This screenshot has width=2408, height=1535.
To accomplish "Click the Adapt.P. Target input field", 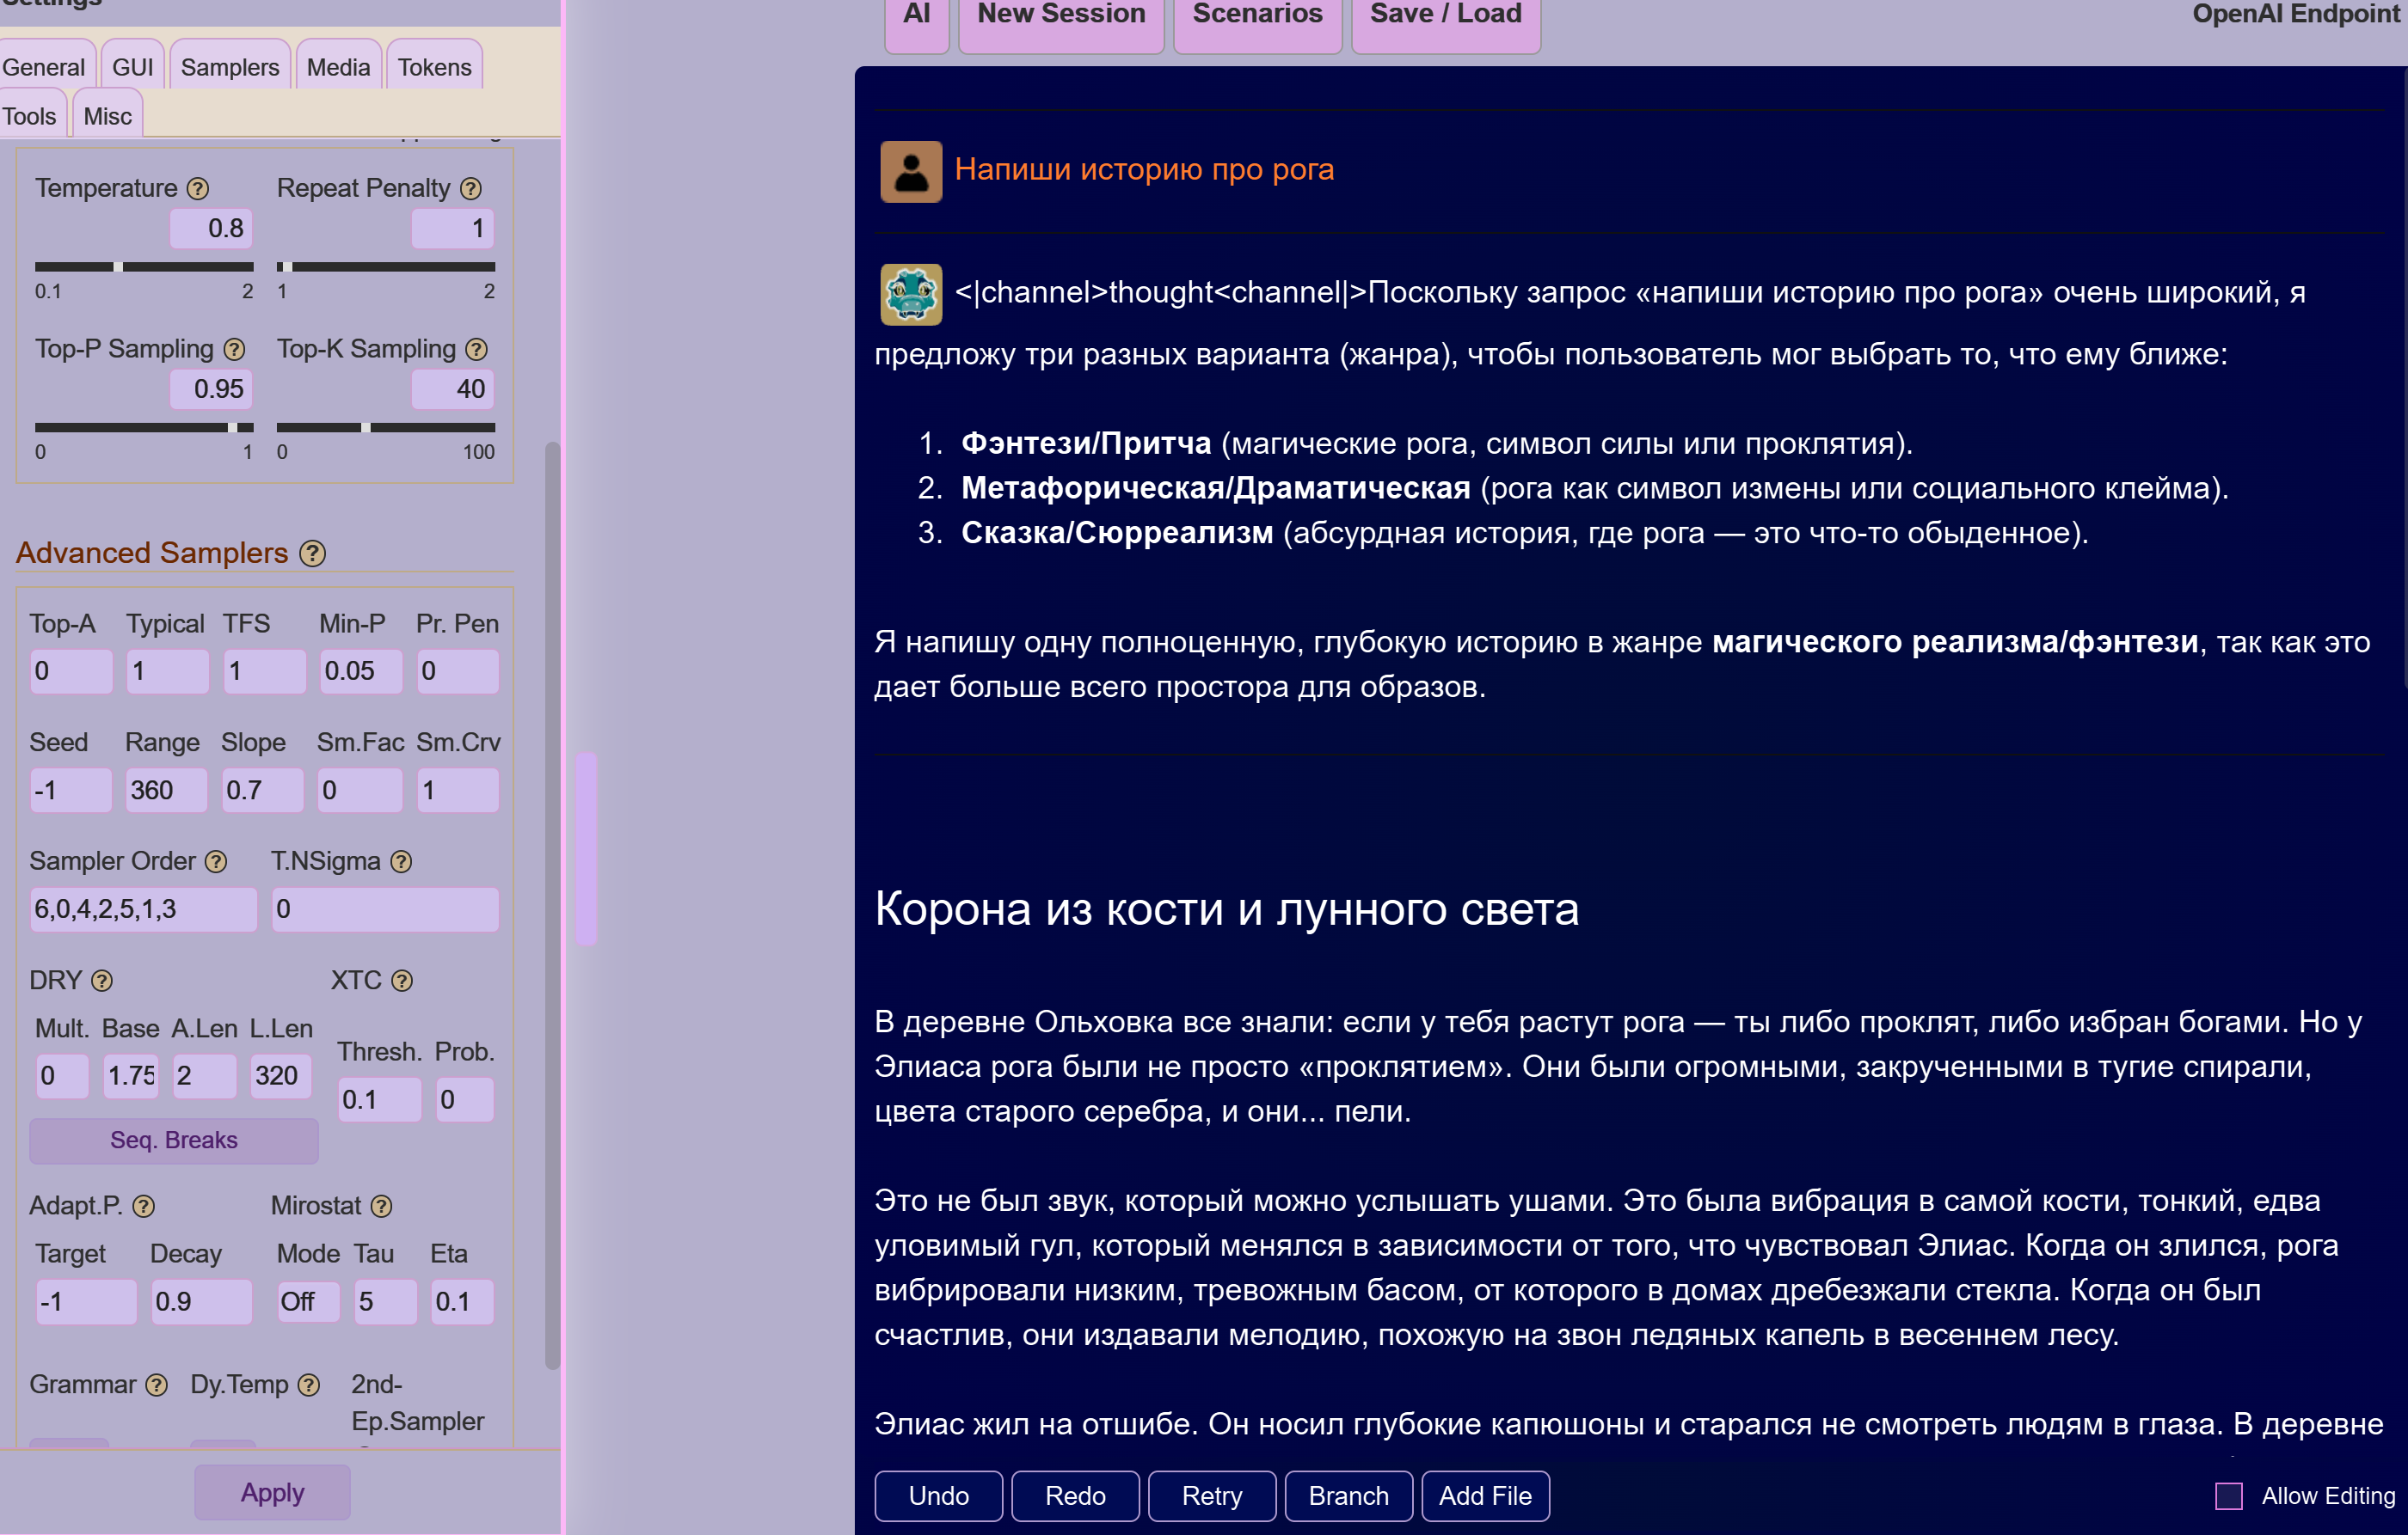I will pyautogui.click(x=86, y=1301).
